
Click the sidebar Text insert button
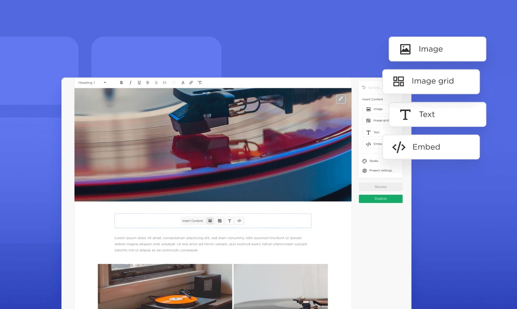click(x=380, y=132)
